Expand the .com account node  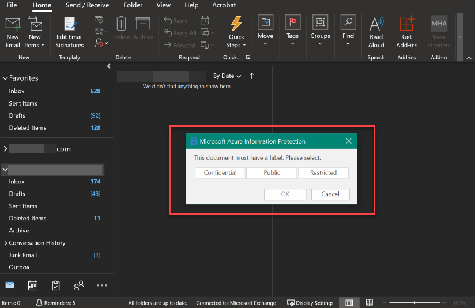(x=5, y=149)
